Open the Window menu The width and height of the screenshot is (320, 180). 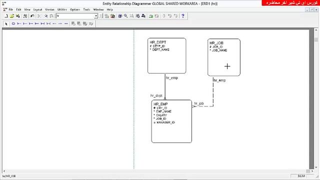98,9
